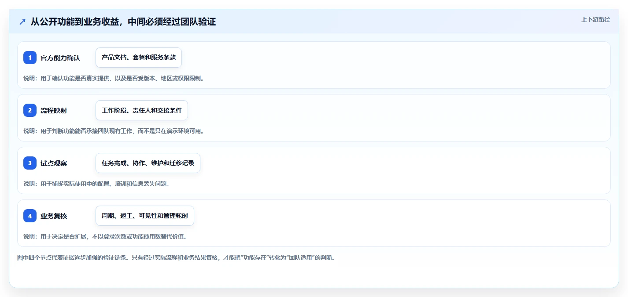This screenshot has width=628, height=297.
Task: Click the 产品文档、套餐和服务条款 chip
Action: point(139,58)
